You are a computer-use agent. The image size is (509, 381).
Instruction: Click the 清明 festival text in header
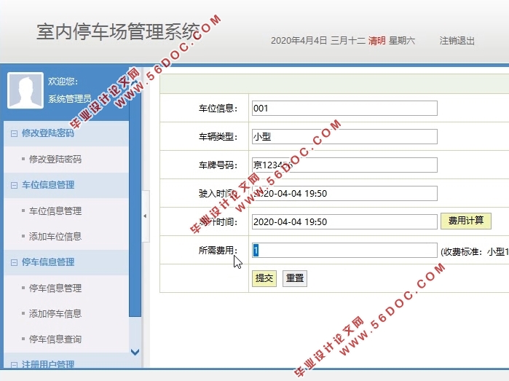coord(377,41)
